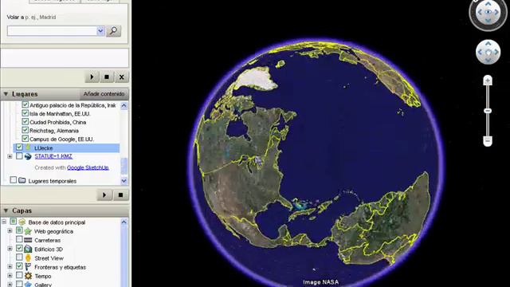Expand the Tiempo layer node

10,276
